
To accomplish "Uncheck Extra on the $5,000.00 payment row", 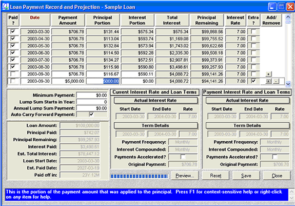I will point(253,81).
